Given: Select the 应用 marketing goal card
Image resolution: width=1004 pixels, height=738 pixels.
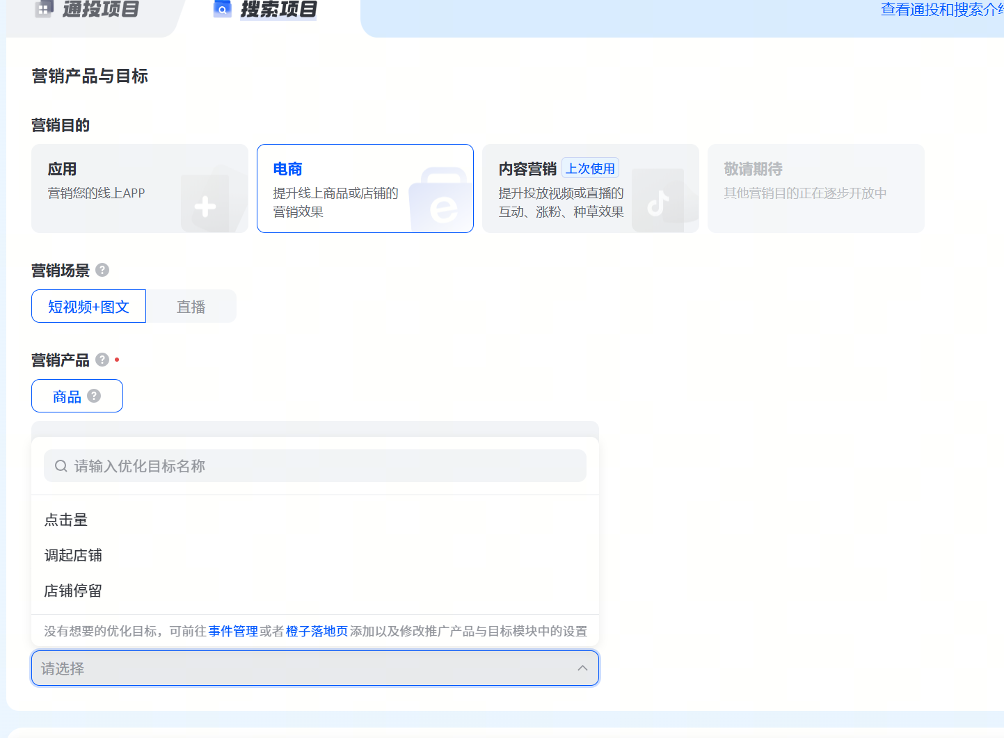Looking at the screenshot, I should click(x=140, y=188).
